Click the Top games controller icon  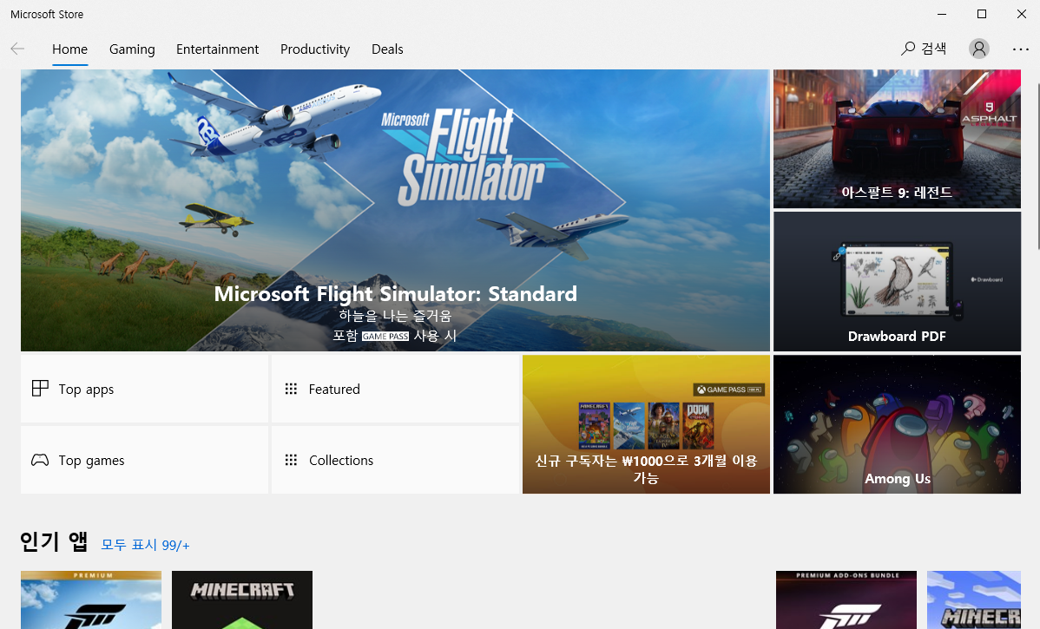click(x=40, y=459)
